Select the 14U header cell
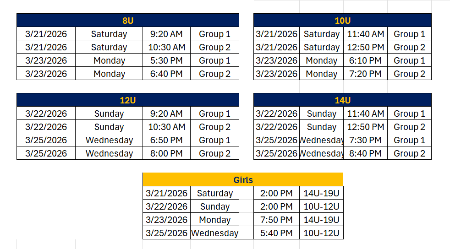This screenshot has width=450, height=249. tap(342, 100)
